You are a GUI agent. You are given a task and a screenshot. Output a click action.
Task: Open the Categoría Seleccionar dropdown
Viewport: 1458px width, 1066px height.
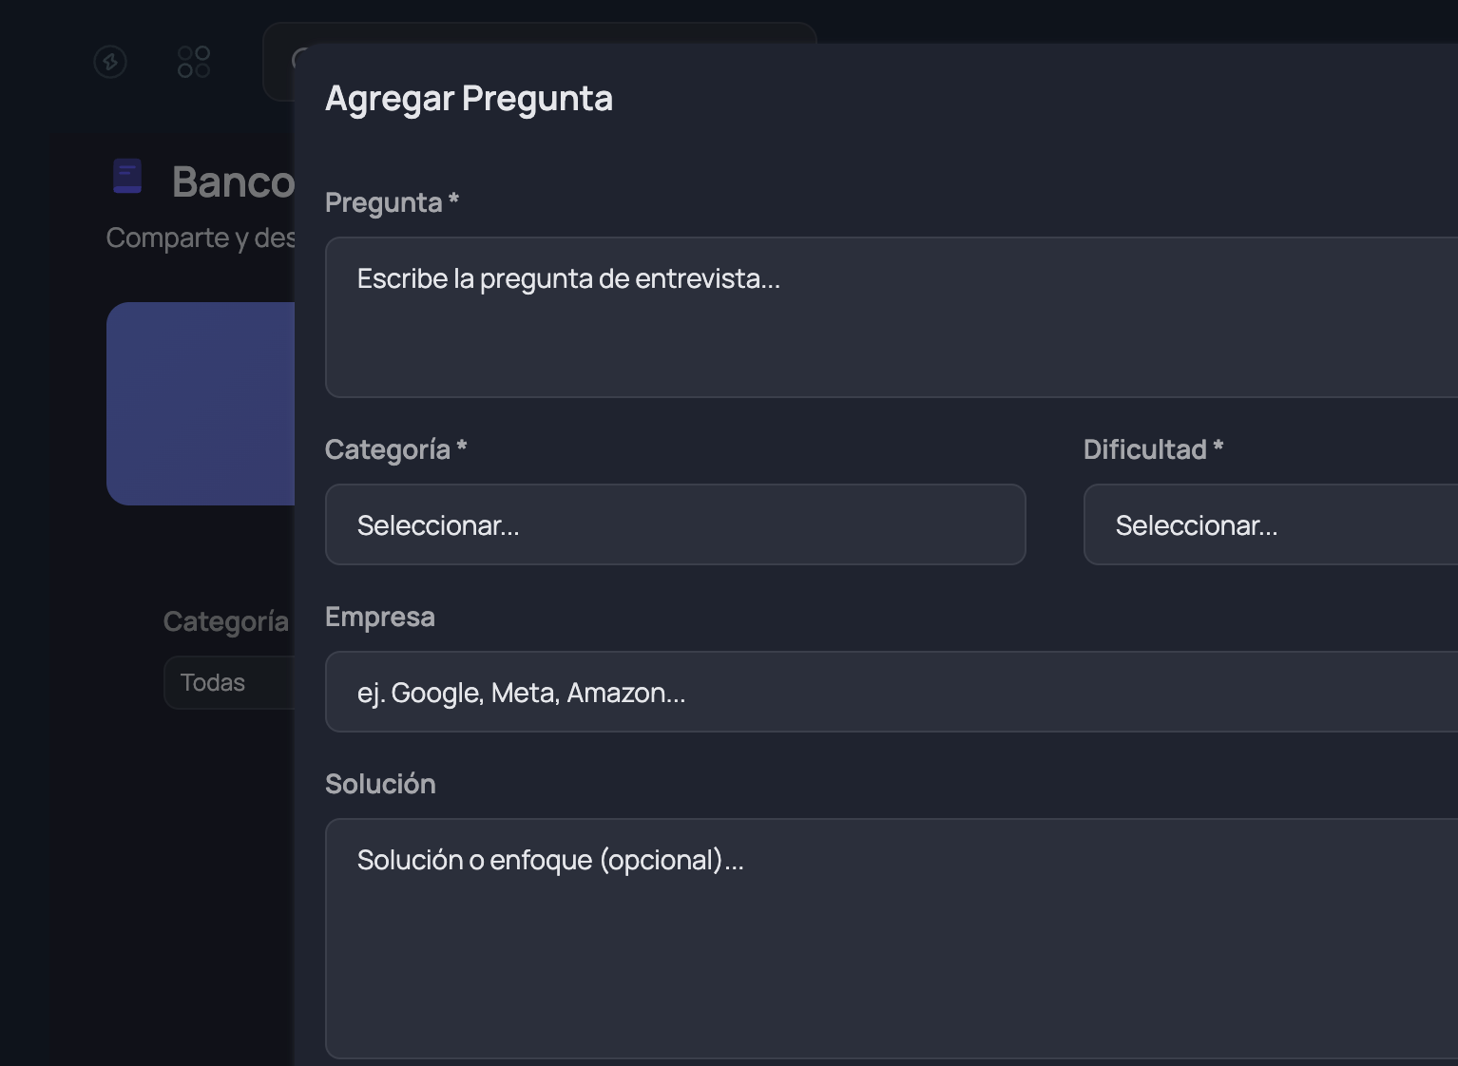click(x=675, y=524)
